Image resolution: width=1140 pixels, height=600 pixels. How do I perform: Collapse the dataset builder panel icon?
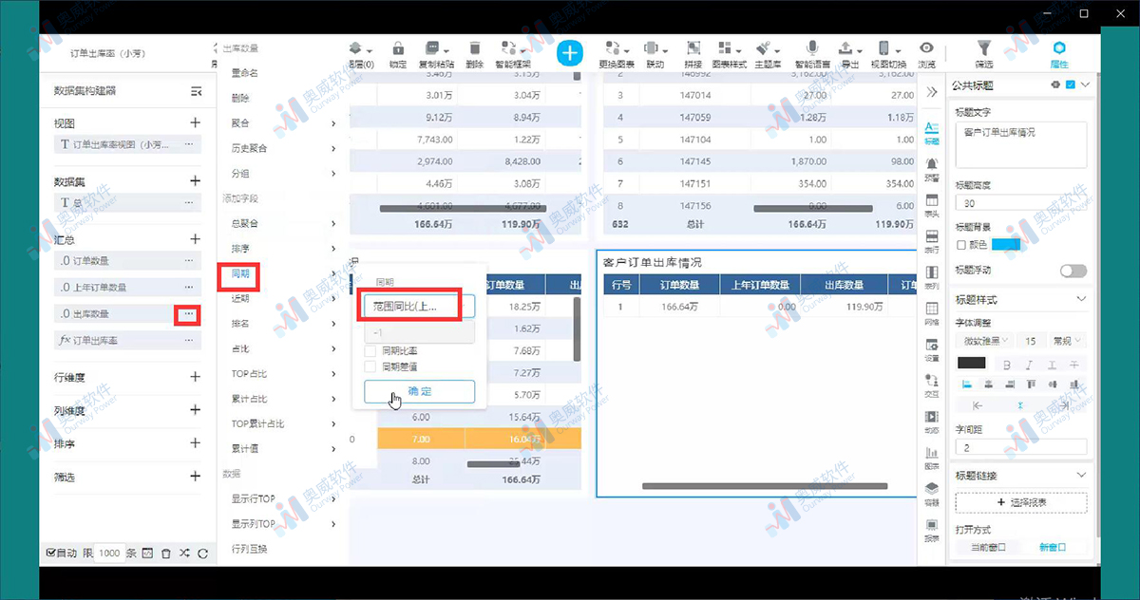[196, 91]
